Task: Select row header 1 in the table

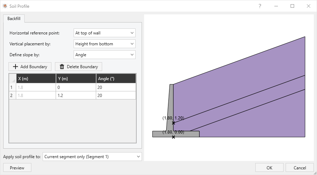Action: click(x=13, y=87)
